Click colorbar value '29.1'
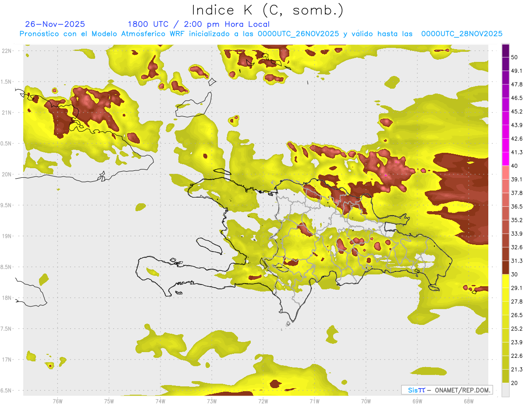Viewport: 526px width, 407px height. [517, 288]
